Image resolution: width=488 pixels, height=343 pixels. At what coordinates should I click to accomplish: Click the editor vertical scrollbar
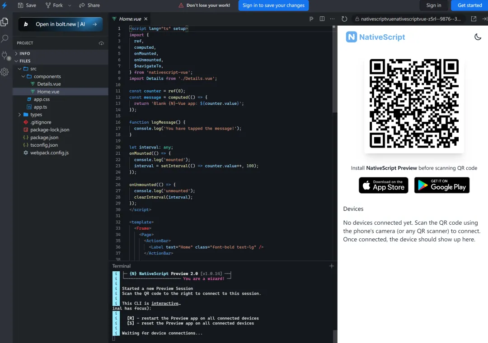tap(334, 69)
